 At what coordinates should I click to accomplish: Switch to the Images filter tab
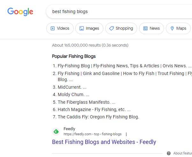click(x=89, y=28)
